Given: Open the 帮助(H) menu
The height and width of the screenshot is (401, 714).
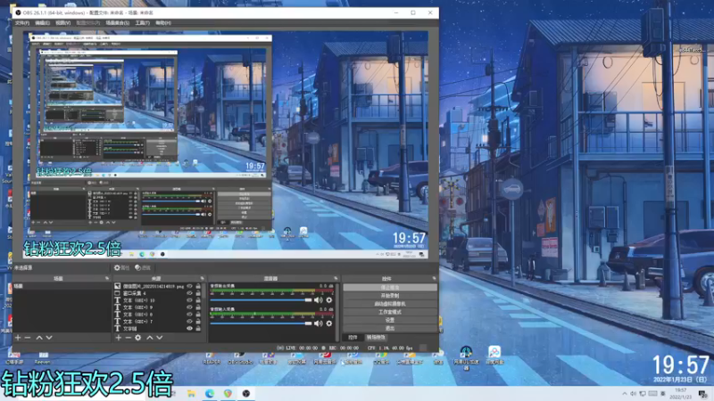Looking at the screenshot, I should pyautogui.click(x=163, y=23).
